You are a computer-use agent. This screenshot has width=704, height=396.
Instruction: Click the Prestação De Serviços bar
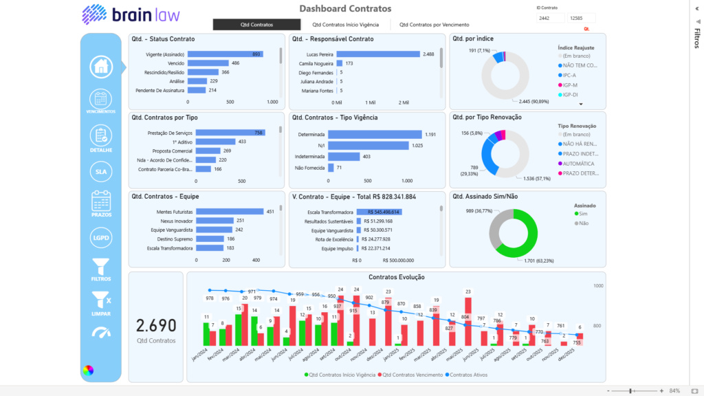[230, 133]
